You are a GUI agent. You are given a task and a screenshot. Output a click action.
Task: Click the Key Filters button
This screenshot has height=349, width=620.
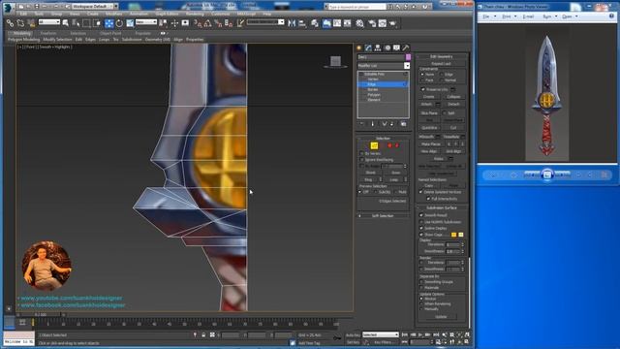tap(383, 342)
